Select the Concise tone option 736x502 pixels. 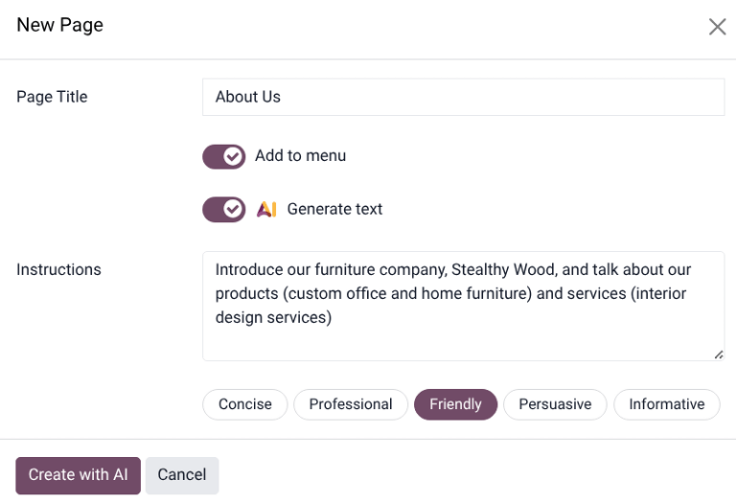click(244, 404)
